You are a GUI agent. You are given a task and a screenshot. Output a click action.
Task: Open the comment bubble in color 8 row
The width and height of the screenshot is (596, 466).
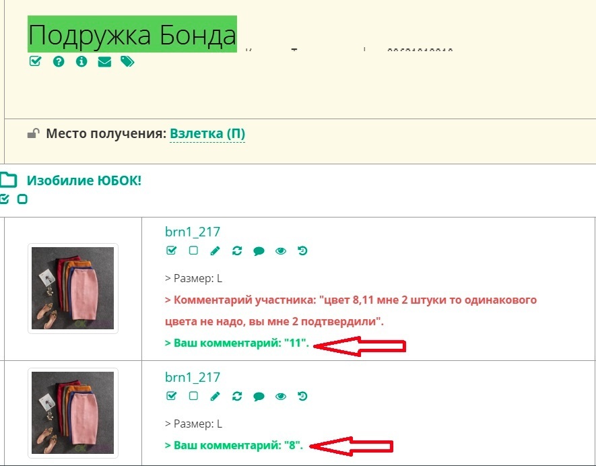[x=259, y=397]
